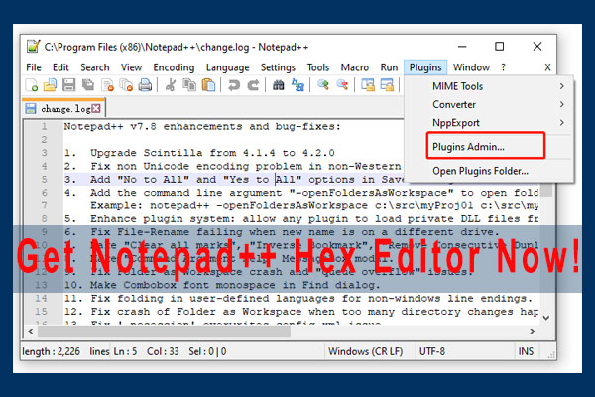Click the X at menu bar right end
The image size is (595, 397).
coord(547,67)
